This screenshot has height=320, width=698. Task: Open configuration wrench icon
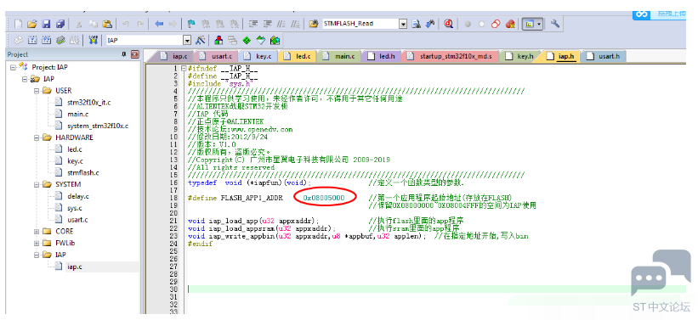(554, 24)
